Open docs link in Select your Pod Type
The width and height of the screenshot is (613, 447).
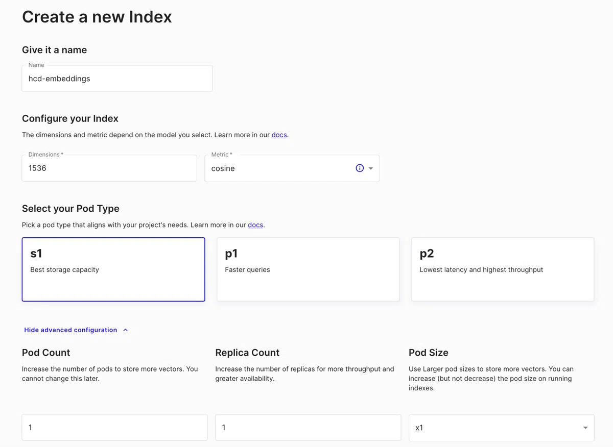click(255, 225)
